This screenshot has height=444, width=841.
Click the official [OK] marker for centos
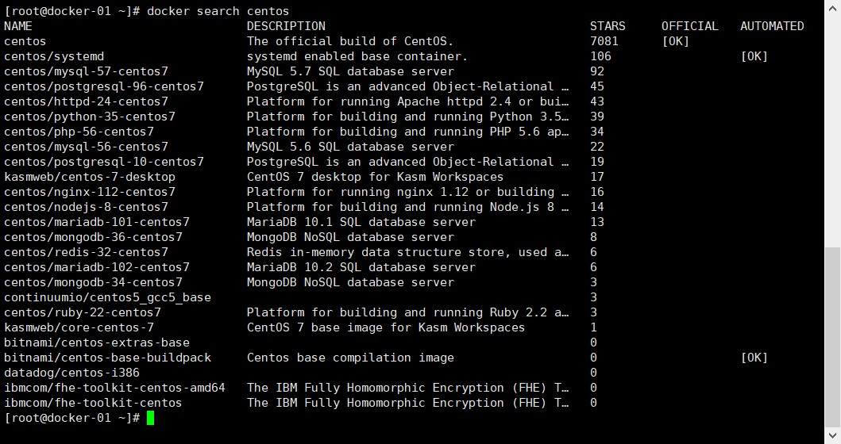[675, 41]
